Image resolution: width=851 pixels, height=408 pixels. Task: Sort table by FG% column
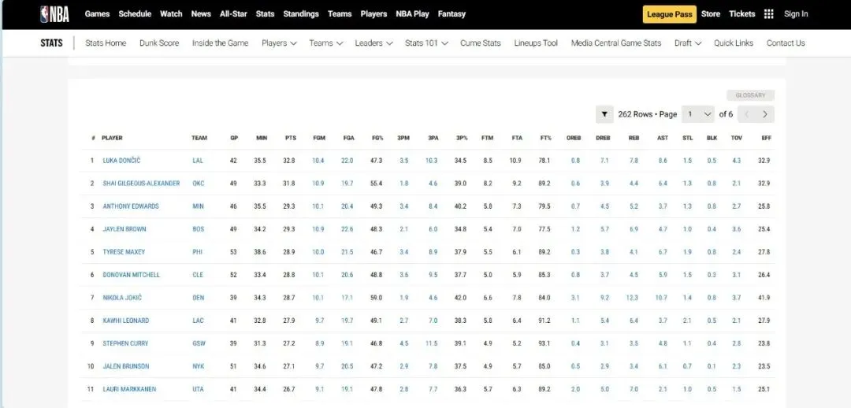click(x=377, y=139)
